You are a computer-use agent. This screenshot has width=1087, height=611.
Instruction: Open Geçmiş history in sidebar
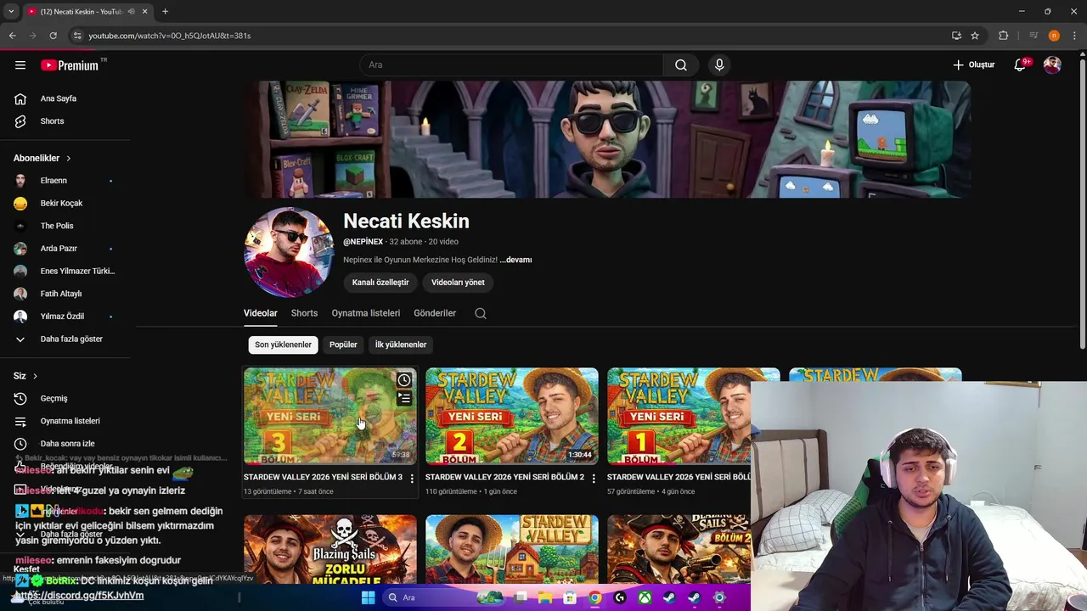click(x=54, y=398)
